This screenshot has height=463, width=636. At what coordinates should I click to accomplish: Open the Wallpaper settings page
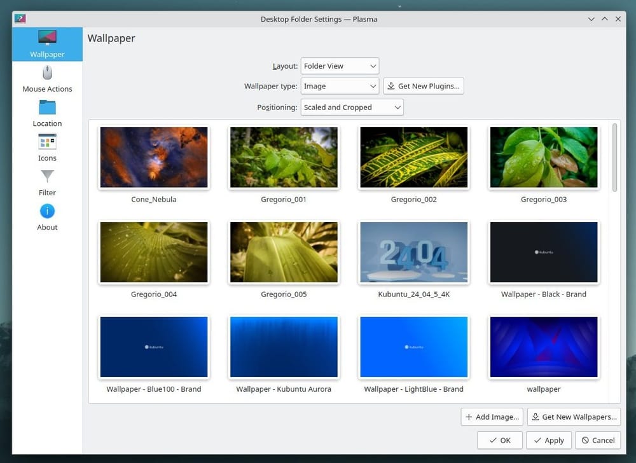46,44
